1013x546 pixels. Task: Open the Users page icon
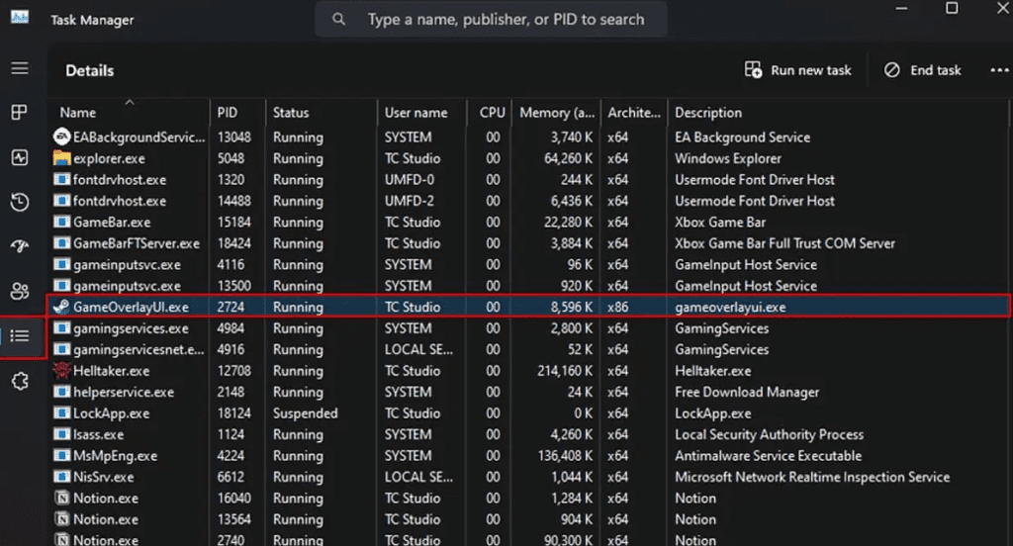(19, 291)
